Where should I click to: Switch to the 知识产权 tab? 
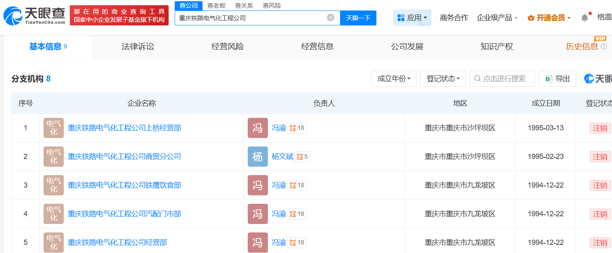point(497,46)
